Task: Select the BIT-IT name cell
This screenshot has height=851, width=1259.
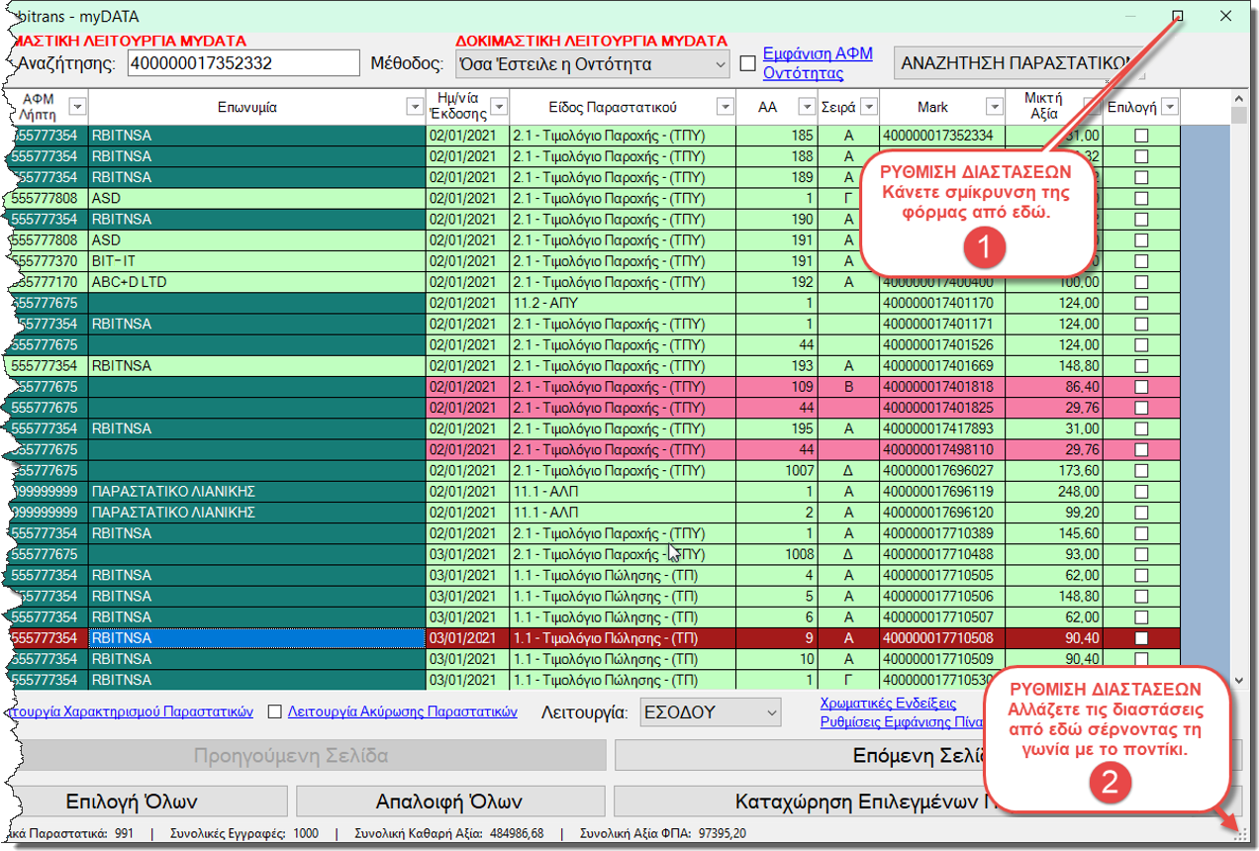Action: tap(256, 261)
